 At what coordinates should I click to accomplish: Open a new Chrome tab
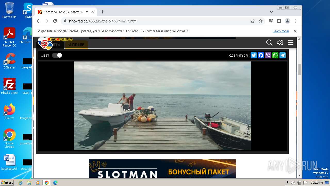pos(102,12)
